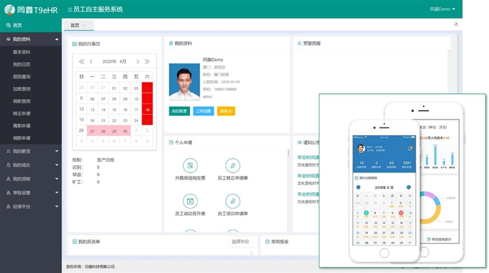This screenshot has height=273, width=489.
Task: Open 员工转正申请单 form icon
Action: [x=232, y=166]
